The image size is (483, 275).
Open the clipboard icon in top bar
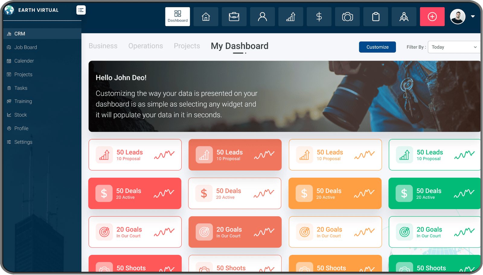(x=376, y=17)
